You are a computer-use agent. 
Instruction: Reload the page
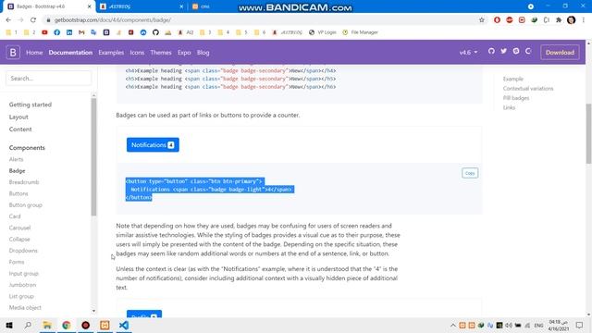[33, 20]
